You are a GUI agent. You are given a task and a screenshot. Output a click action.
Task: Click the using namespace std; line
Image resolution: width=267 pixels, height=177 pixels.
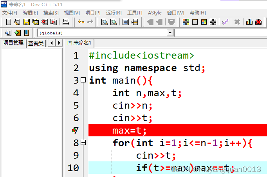click(147, 68)
